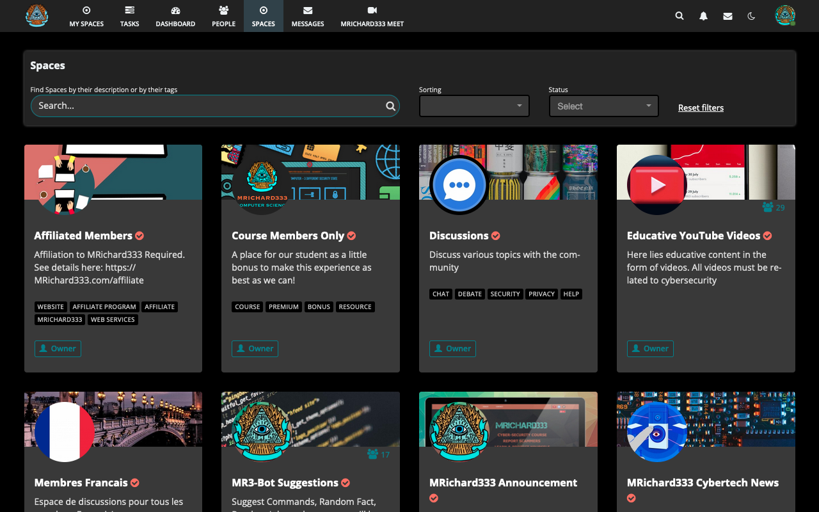819x512 pixels.
Task: Click the Spaces search input field
Action: [208, 106]
